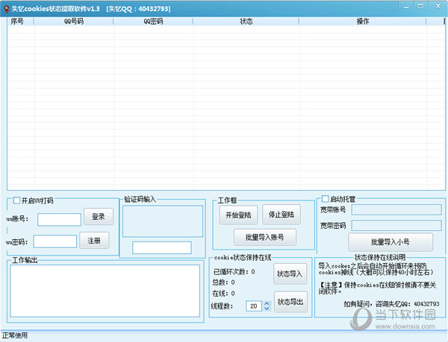The height and width of the screenshot is (342, 448).
Task: Adjust the 线程数 spinner arrows
Action: [265, 306]
